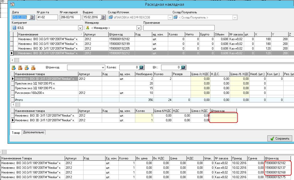Open the calendar picker in the Дата field

tap(32, 17)
